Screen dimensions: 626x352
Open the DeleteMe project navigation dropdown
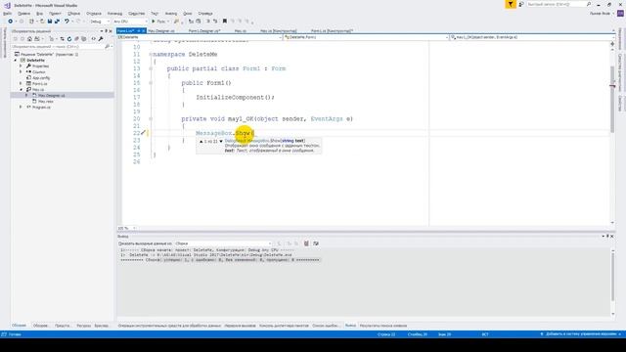coord(200,37)
